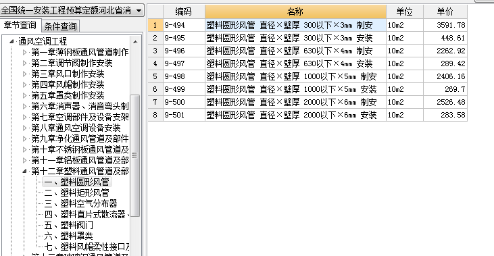Click the tree vertical scrollbar thumb
The image size is (494, 256).
(135, 155)
